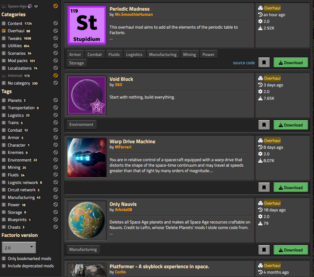Enable the Content category checkbox
Image resolution: width=314 pixels, height=277 pixels.
click(x=4, y=23)
